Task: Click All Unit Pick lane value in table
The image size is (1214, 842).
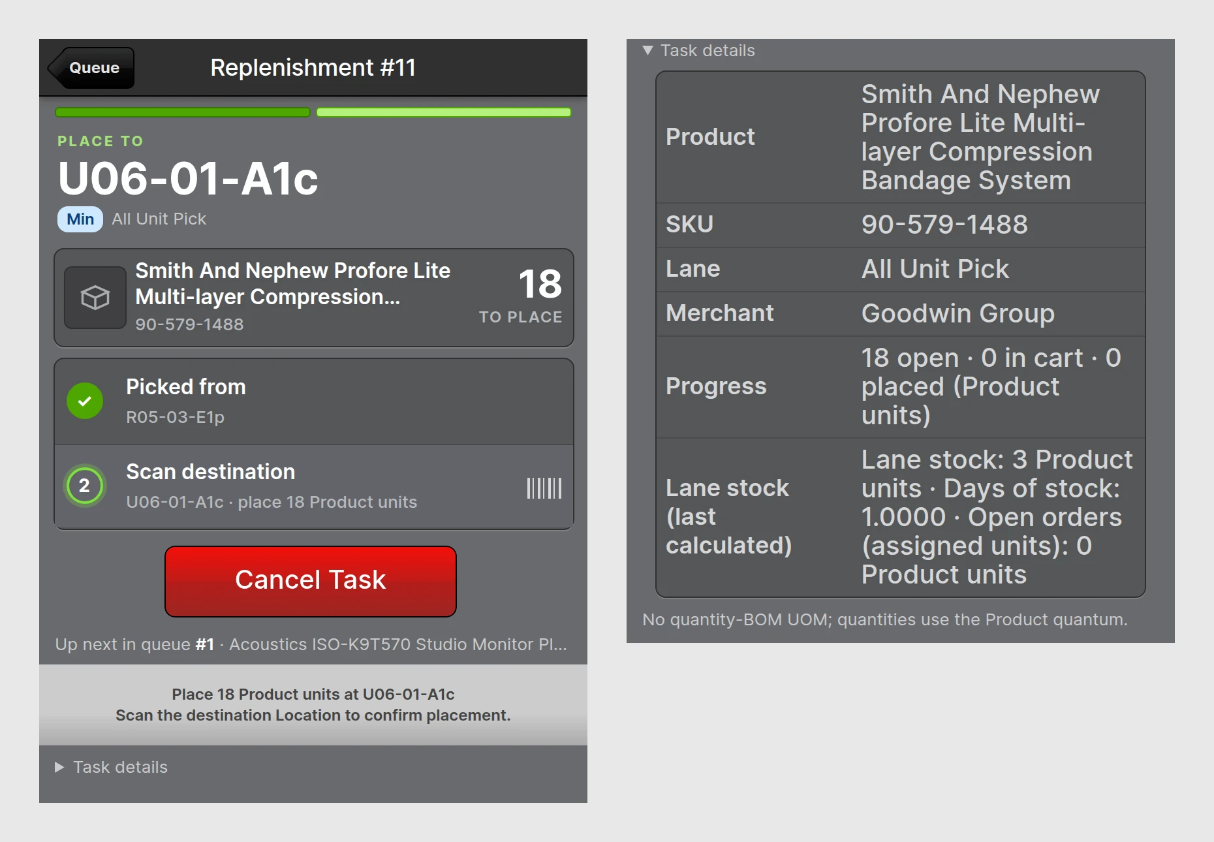Action: pos(935,269)
